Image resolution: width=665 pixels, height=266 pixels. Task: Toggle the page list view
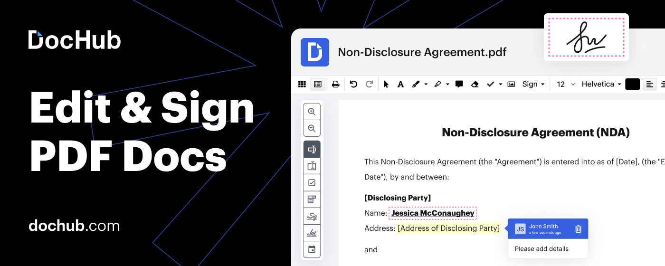318,84
